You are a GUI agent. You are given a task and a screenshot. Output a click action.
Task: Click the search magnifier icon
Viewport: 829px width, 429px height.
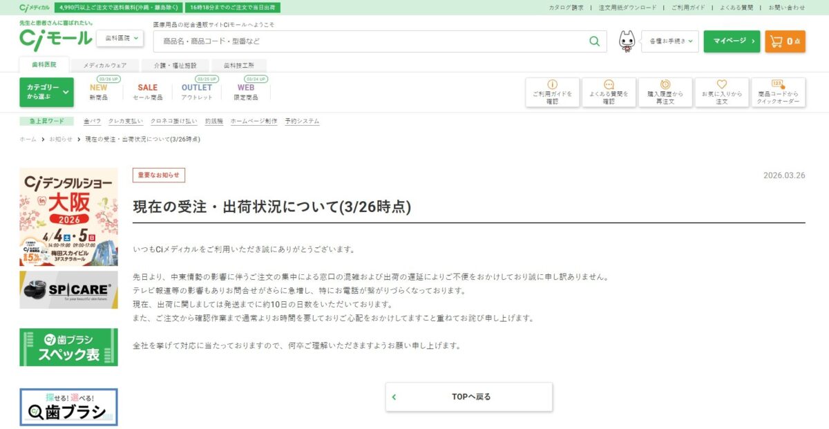tap(594, 41)
